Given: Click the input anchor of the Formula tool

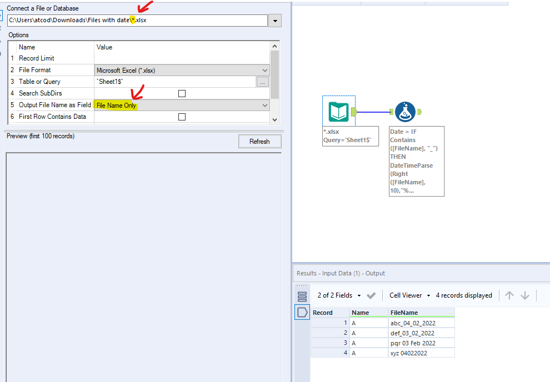Looking at the screenshot, I should (392, 111).
